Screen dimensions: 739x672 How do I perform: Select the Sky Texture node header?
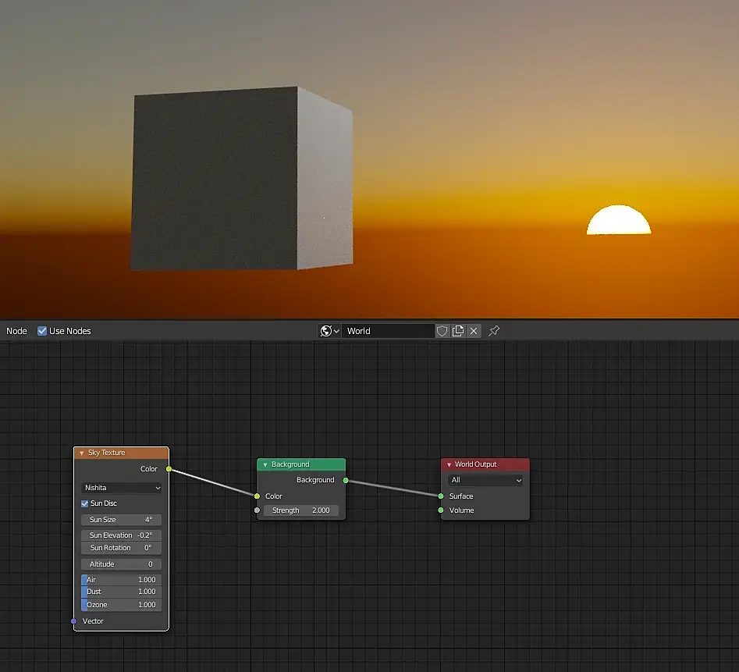click(122, 453)
